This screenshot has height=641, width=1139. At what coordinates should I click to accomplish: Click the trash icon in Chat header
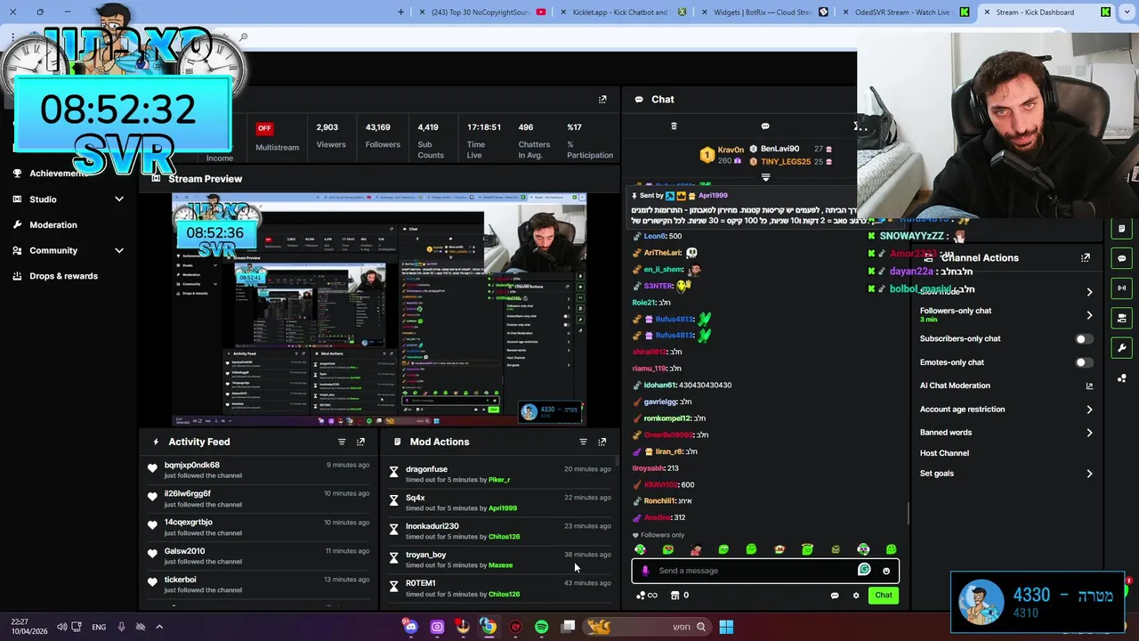click(674, 126)
